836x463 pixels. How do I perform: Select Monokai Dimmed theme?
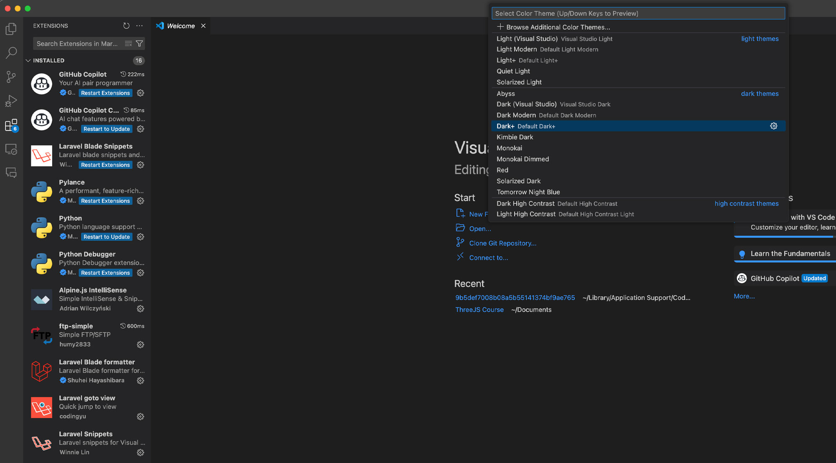(x=638, y=159)
